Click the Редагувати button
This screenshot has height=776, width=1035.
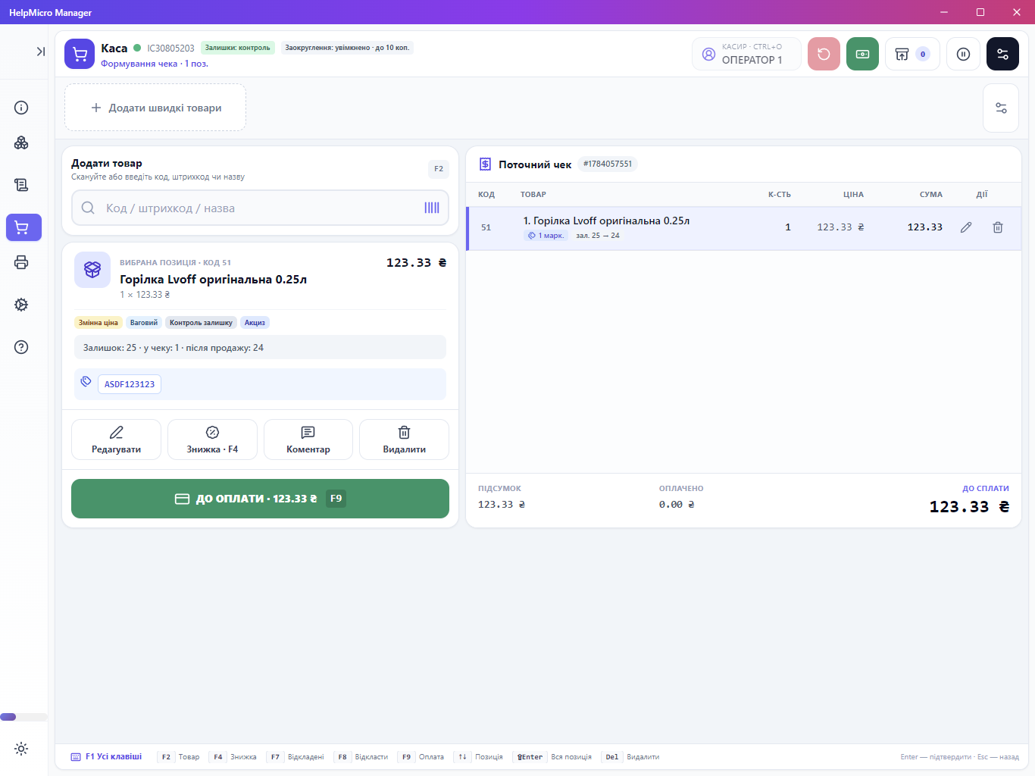(116, 440)
